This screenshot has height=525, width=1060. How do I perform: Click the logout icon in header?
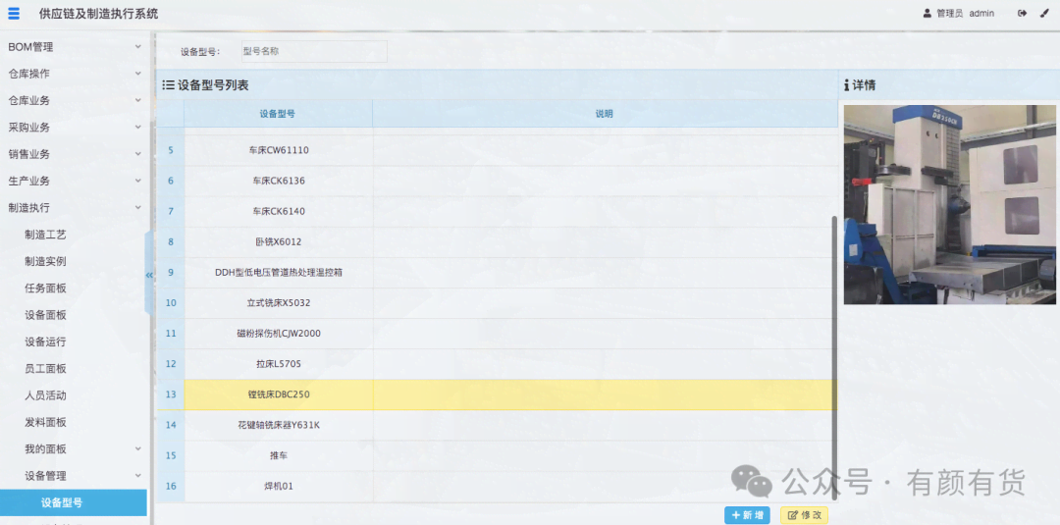1022,14
